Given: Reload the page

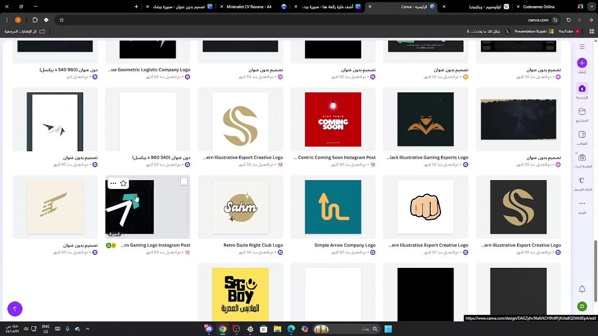Looking at the screenshot, I should (x=569, y=20).
